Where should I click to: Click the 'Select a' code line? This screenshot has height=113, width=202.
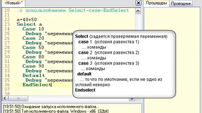29,24
